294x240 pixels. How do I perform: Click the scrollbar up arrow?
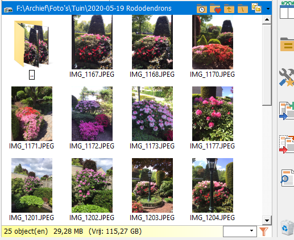(x=267, y=19)
